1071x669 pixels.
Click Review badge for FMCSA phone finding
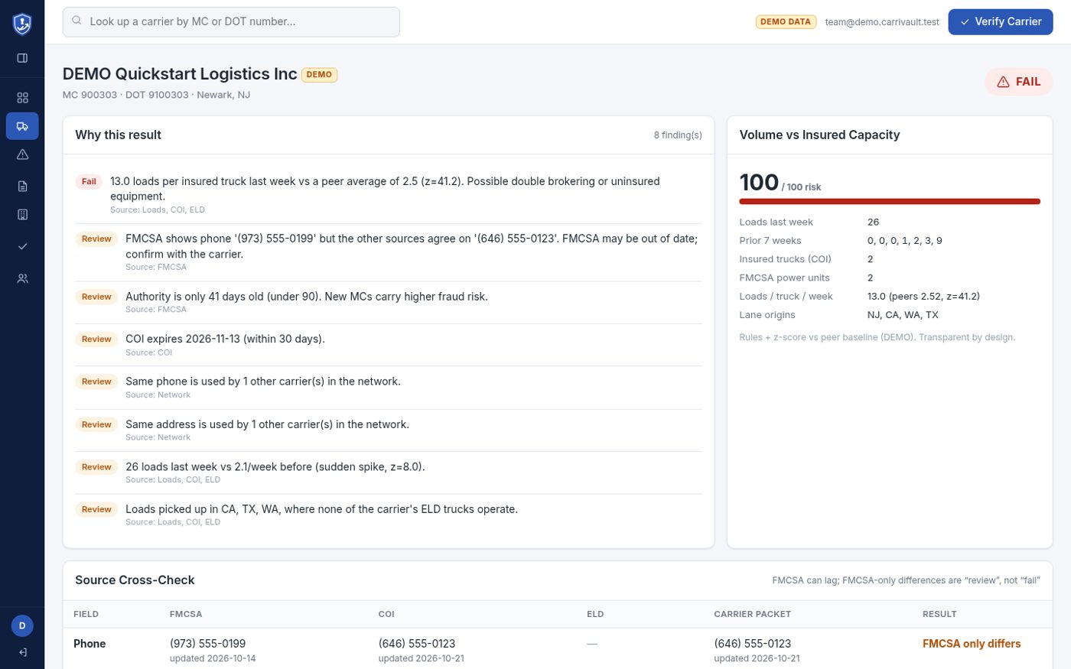[96, 239]
